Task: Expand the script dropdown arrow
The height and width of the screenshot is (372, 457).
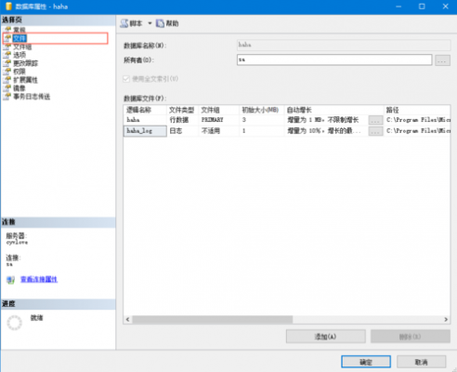Action: tap(150, 23)
